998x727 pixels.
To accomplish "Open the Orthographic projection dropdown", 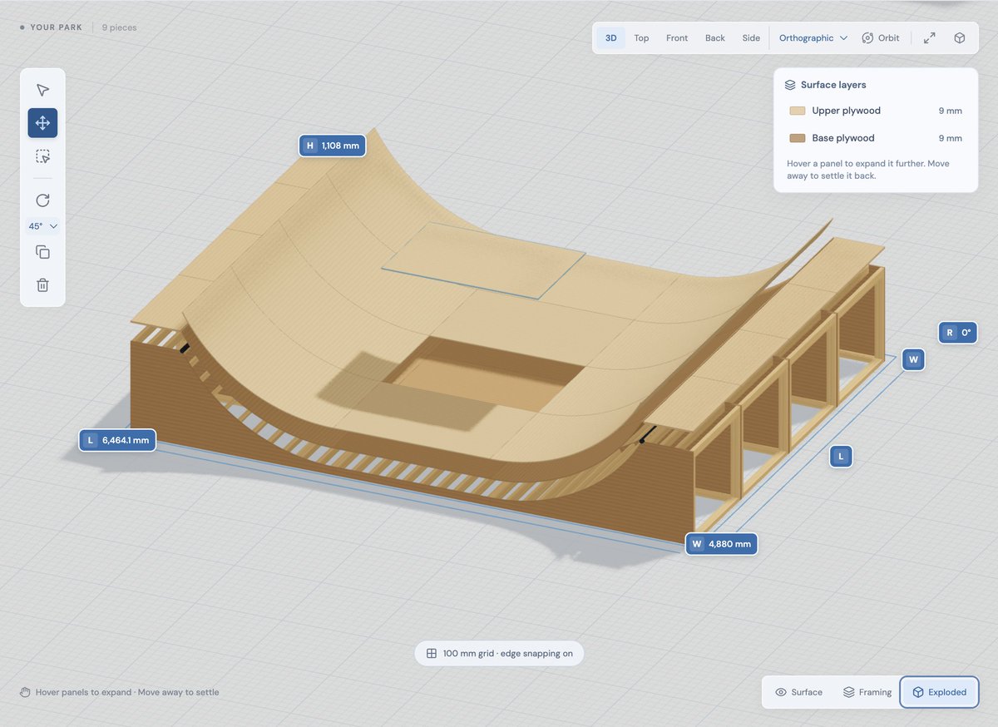I will (813, 38).
